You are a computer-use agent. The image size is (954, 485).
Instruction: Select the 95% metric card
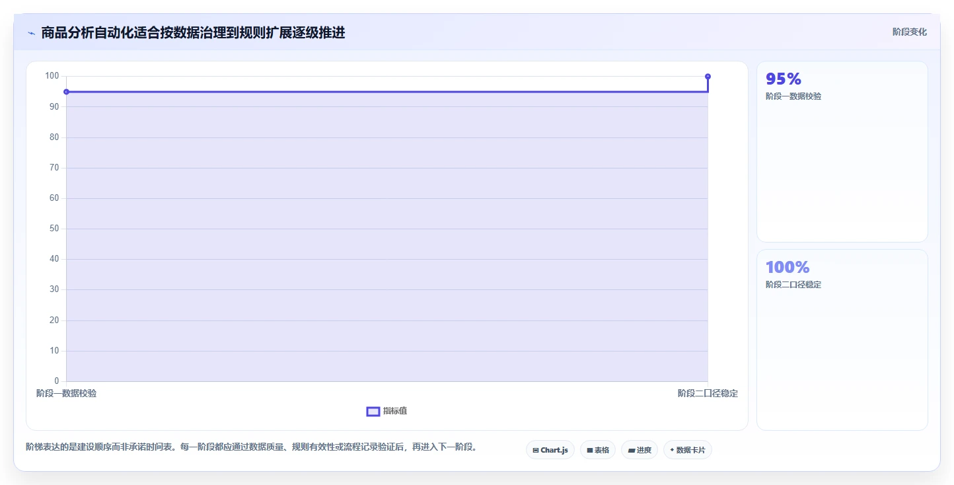pos(842,152)
